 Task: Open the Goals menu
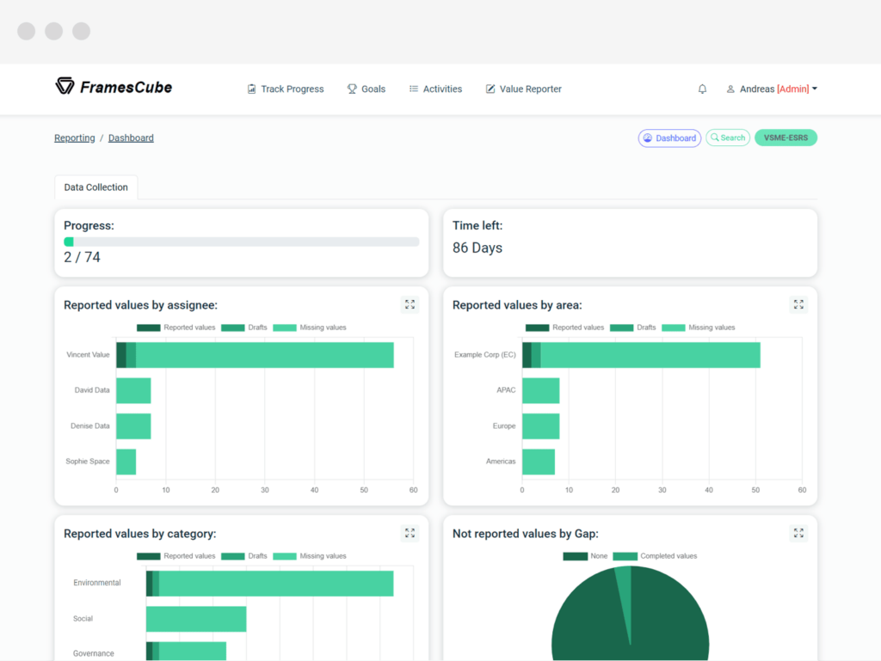[367, 89]
